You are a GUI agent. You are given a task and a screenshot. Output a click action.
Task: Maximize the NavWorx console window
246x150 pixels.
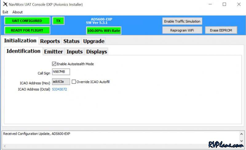tap(224, 4)
